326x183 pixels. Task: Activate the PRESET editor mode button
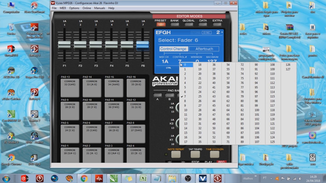point(160,24)
